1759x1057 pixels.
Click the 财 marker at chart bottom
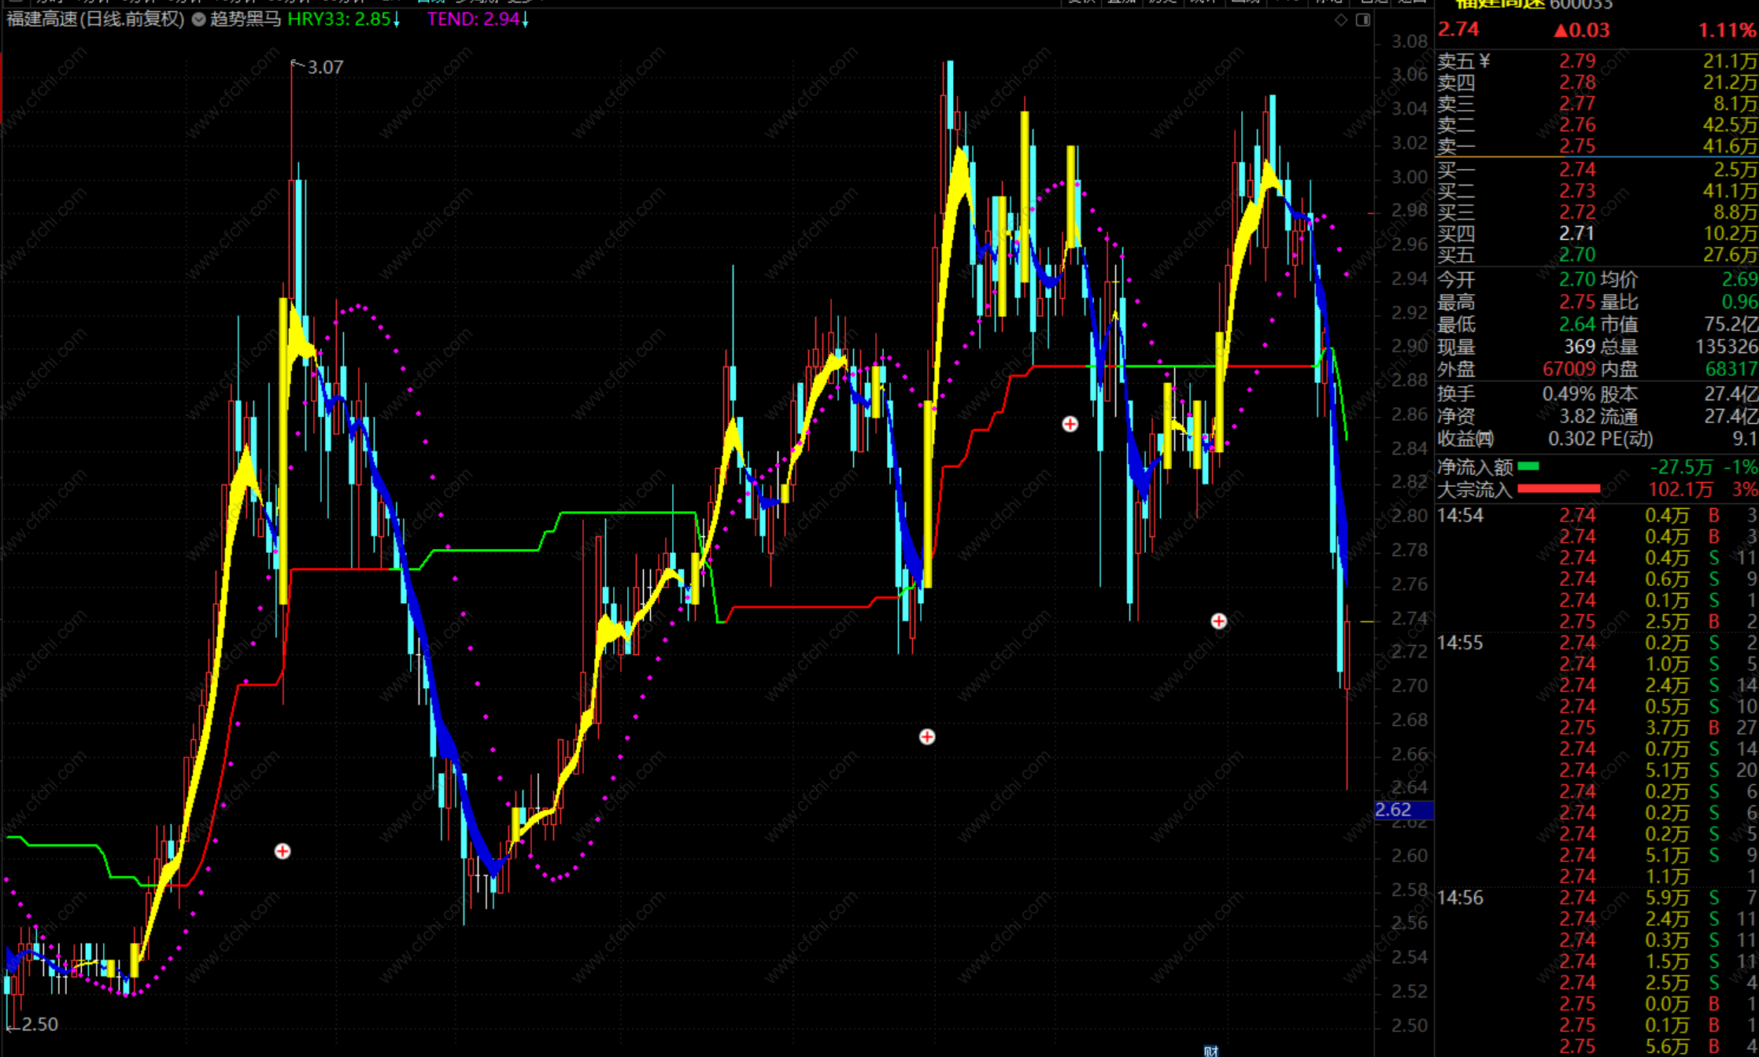[1210, 1051]
